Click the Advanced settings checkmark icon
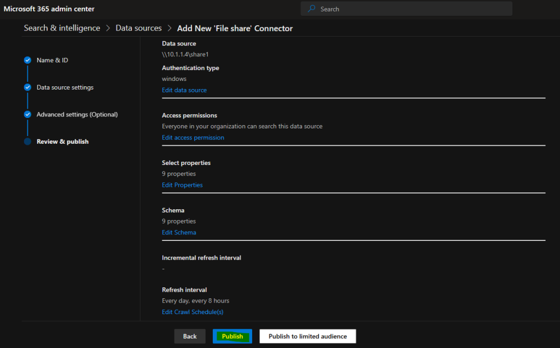 point(27,114)
